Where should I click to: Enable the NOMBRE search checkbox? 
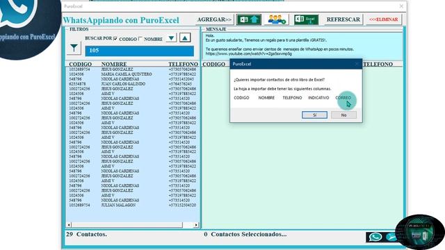coord(140,39)
